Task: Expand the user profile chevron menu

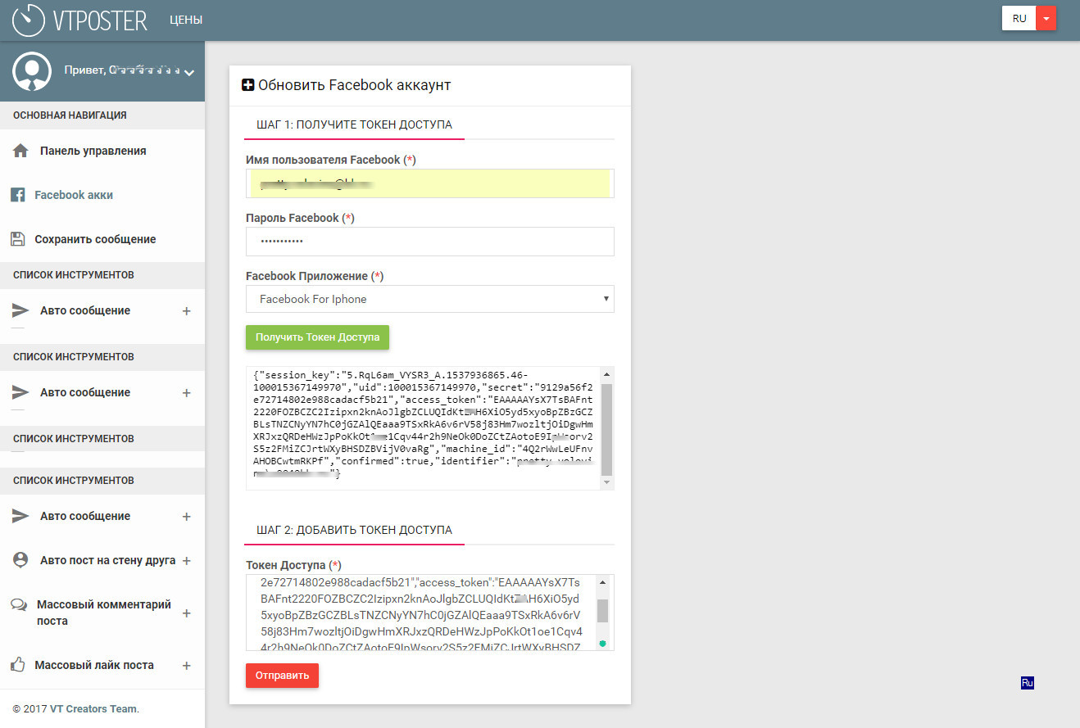Action: coord(189,73)
